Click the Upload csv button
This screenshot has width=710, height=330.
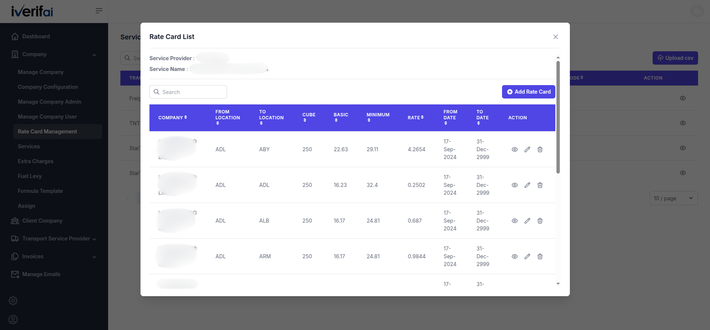pyautogui.click(x=675, y=58)
